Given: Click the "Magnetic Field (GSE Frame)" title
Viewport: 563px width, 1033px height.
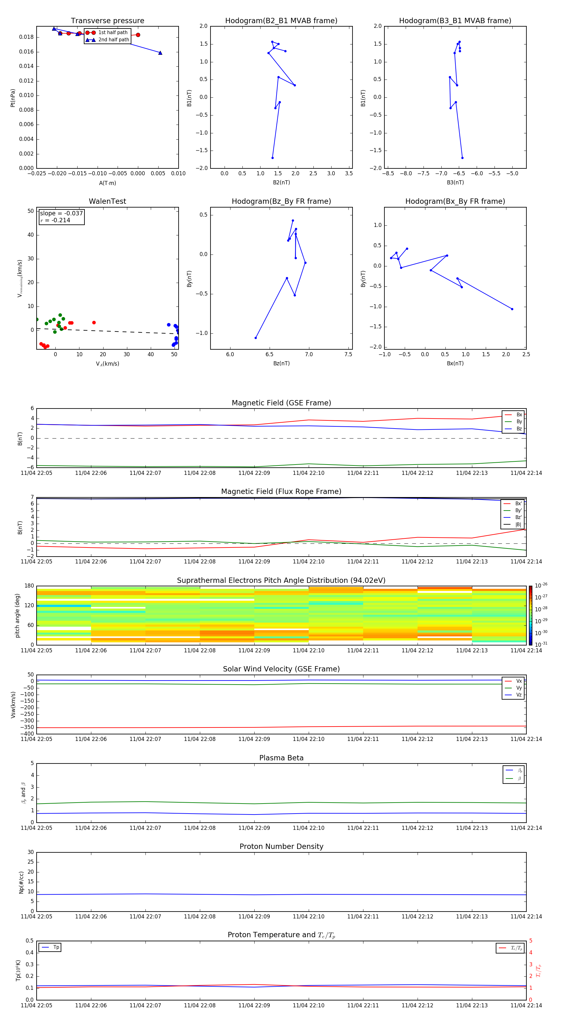Looking at the screenshot, I should coord(281,403).
